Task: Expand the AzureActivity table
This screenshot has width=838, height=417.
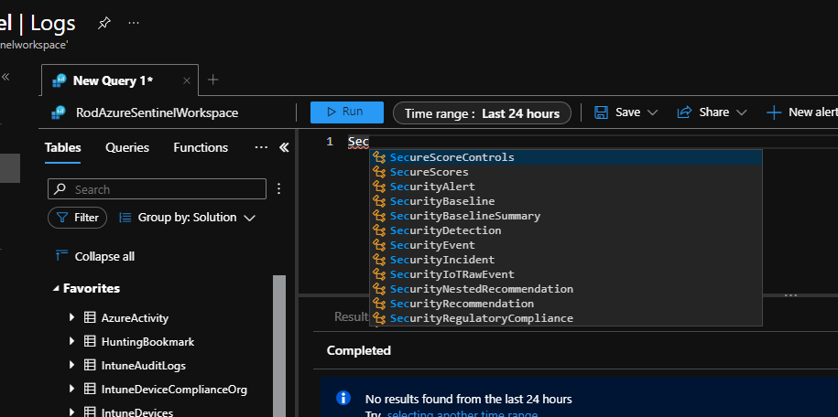Action: coord(72,317)
